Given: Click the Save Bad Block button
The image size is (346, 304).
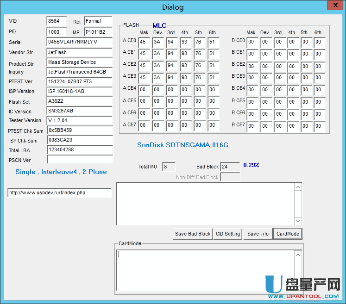Looking at the screenshot, I should [x=193, y=234].
